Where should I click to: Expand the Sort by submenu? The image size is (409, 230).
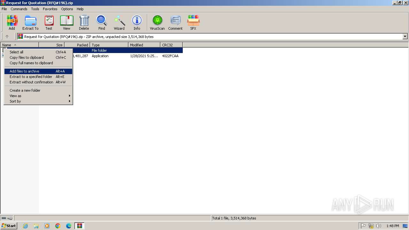coord(38,101)
